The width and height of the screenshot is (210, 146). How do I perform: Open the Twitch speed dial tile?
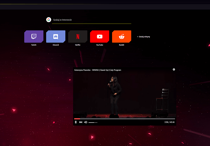click(34, 37)
